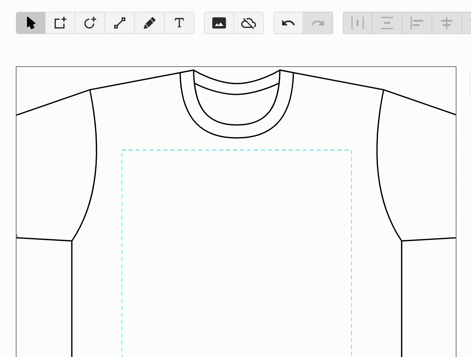Toggle the offline cloud icon
This screenshot has width=471, height=357.
tap(249, 23)
